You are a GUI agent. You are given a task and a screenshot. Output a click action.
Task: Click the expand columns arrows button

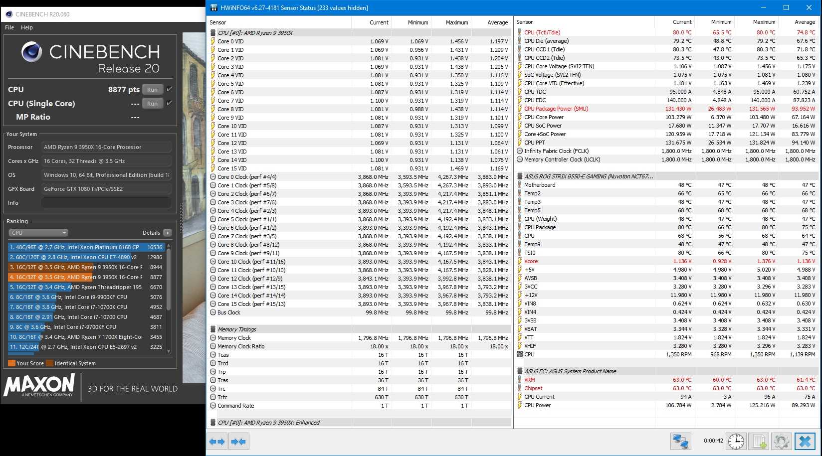[217, 442]
